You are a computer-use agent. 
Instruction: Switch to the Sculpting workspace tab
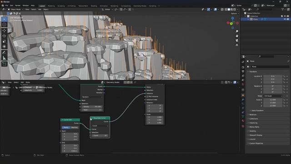(x=61, y=6)
